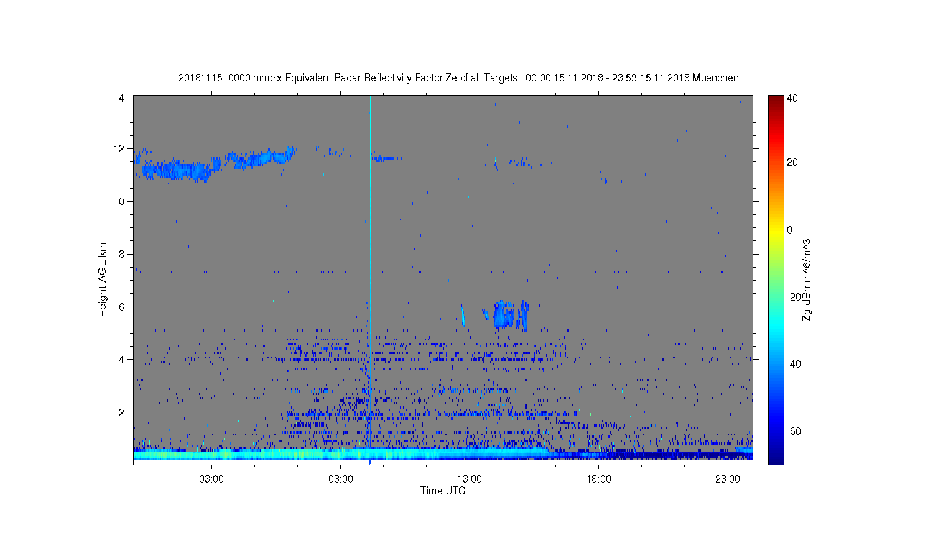Viewport: 933px width, 559px height.
Task: Click the reflectivity color scale bar
Action: (x=775, y=279)
